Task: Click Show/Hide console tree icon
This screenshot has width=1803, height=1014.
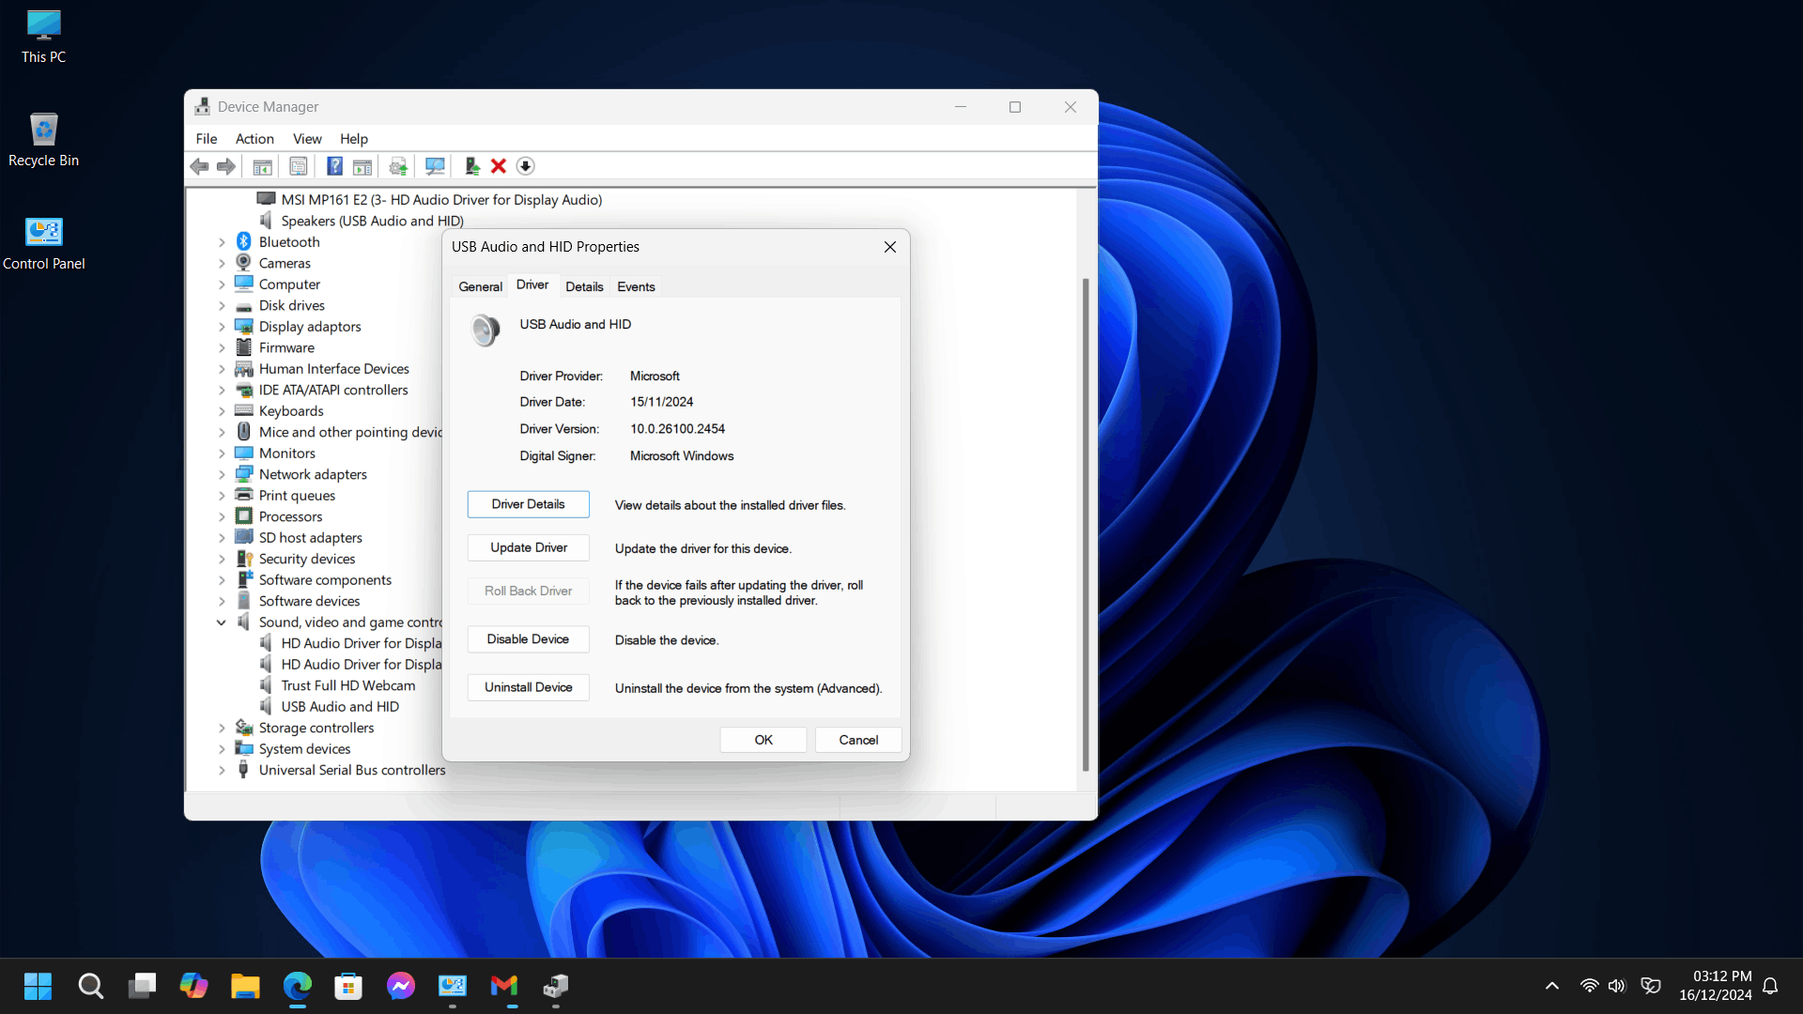Action: tap(262, 166)
